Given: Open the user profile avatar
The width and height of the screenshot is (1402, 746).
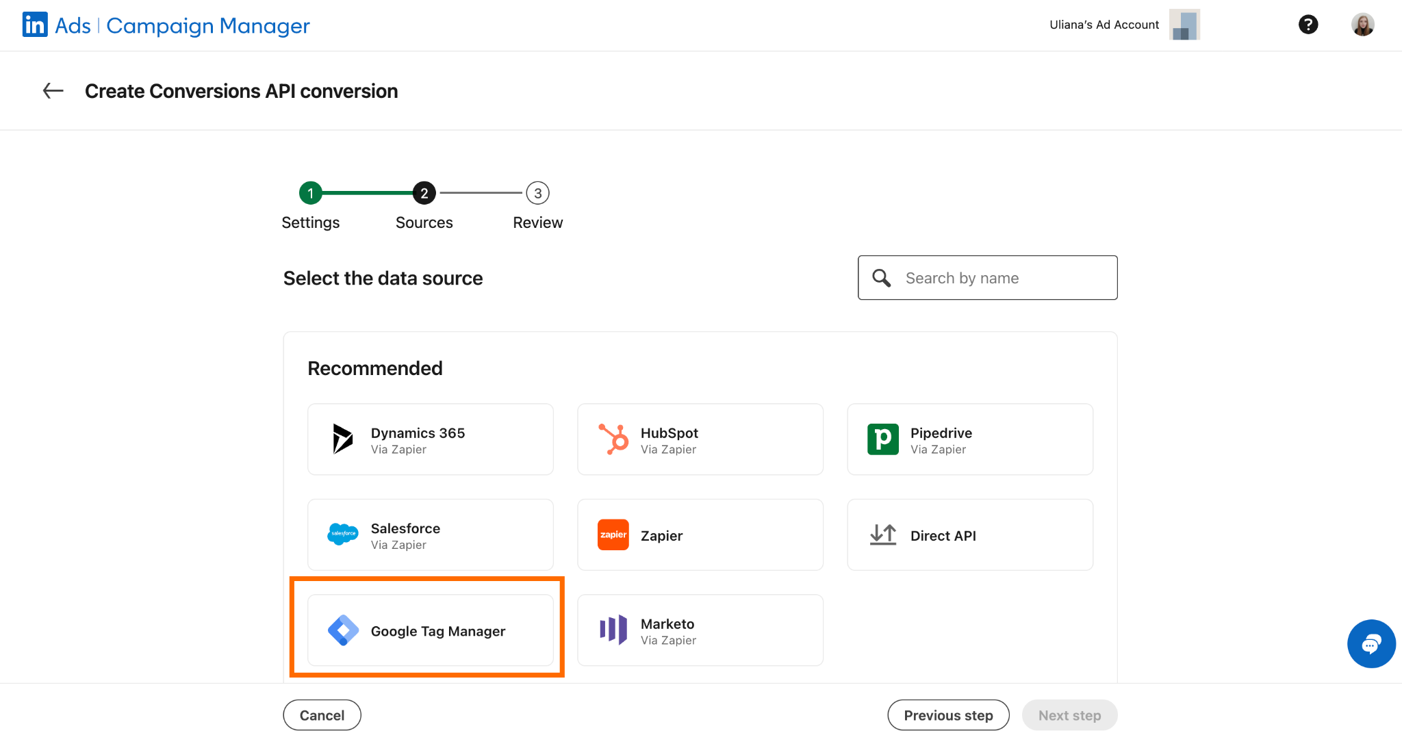Looking at the screenshot, I should point(1363,25).
